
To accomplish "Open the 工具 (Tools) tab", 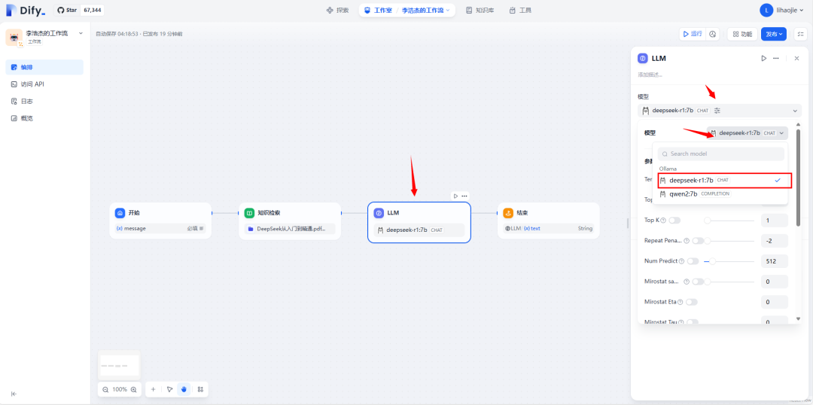I will 520,11.
